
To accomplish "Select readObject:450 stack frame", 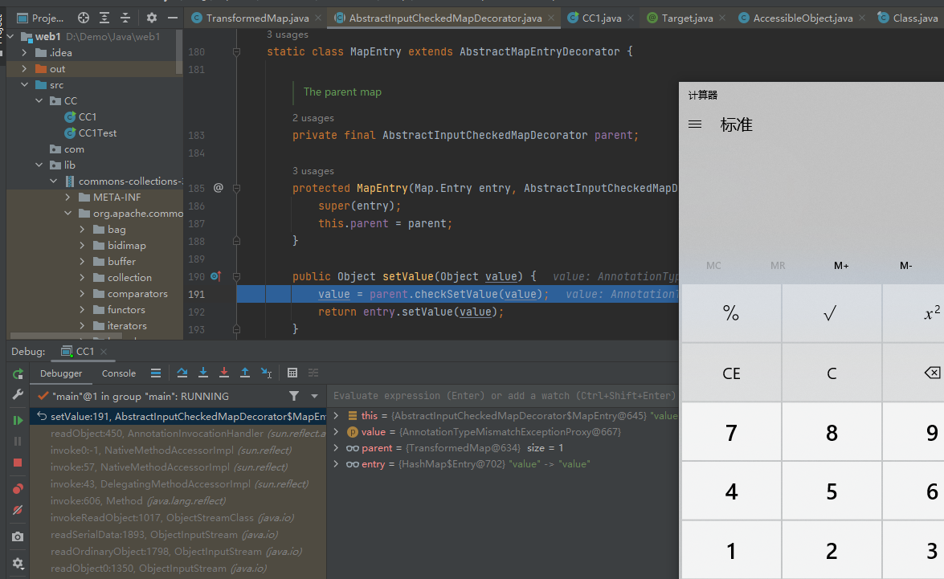I will 178,434.
